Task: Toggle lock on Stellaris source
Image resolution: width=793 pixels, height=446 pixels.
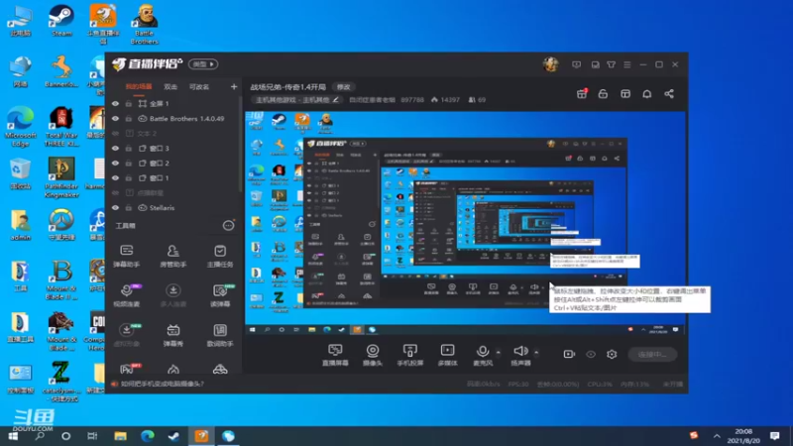Action: tap(129, 208)
